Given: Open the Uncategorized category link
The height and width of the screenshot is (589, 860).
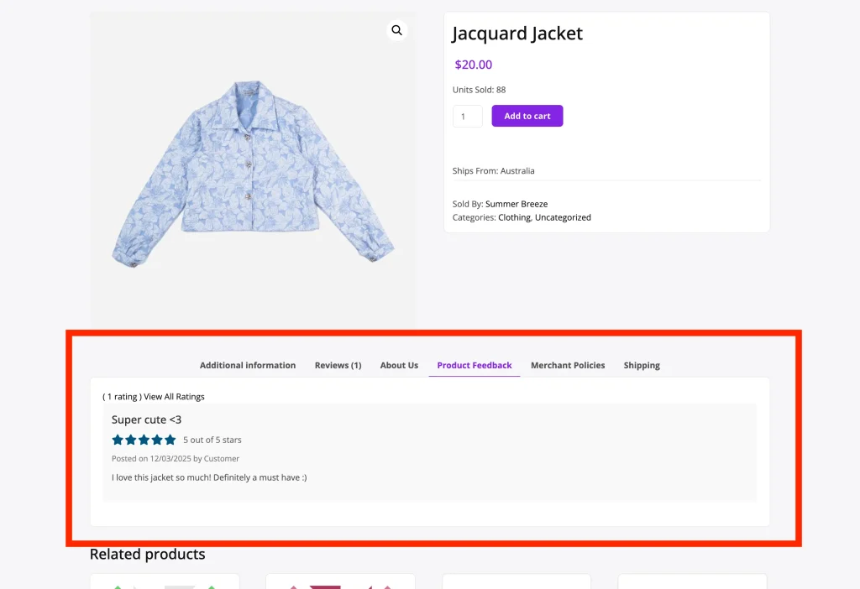Looking at the screenshot, I should click(x=564, y=217).
